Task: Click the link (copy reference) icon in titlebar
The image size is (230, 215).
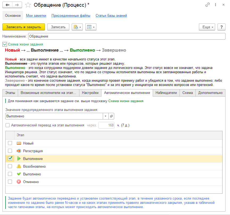Action: coord(207,5)
